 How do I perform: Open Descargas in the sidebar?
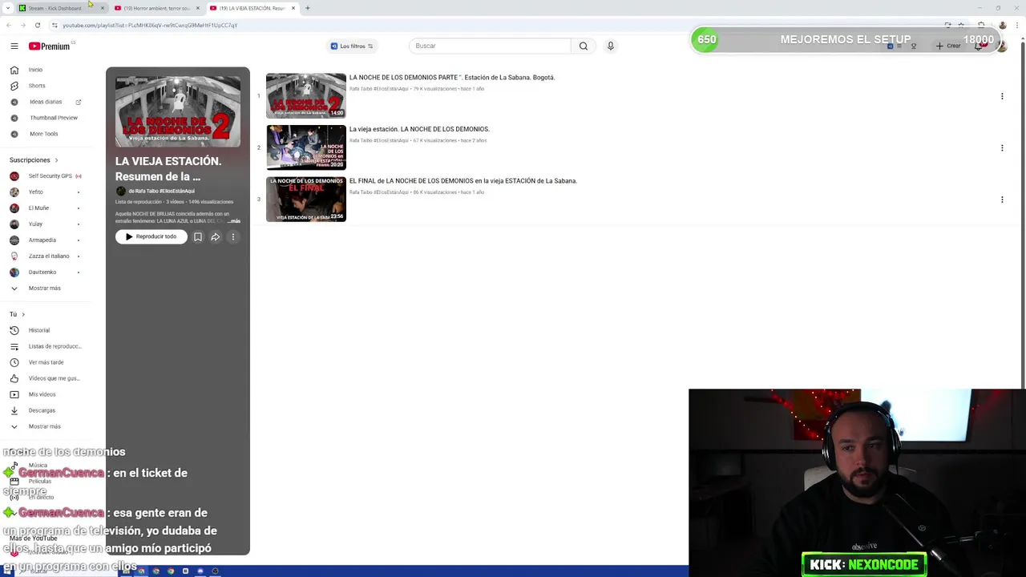pos(42,410)
